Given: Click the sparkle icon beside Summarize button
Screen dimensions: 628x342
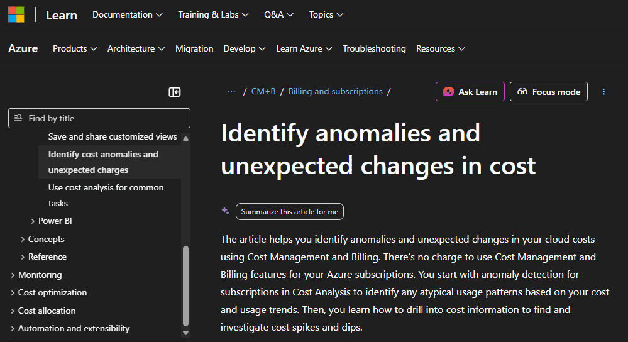Looking at the screenshot, I should click(226, 211).
